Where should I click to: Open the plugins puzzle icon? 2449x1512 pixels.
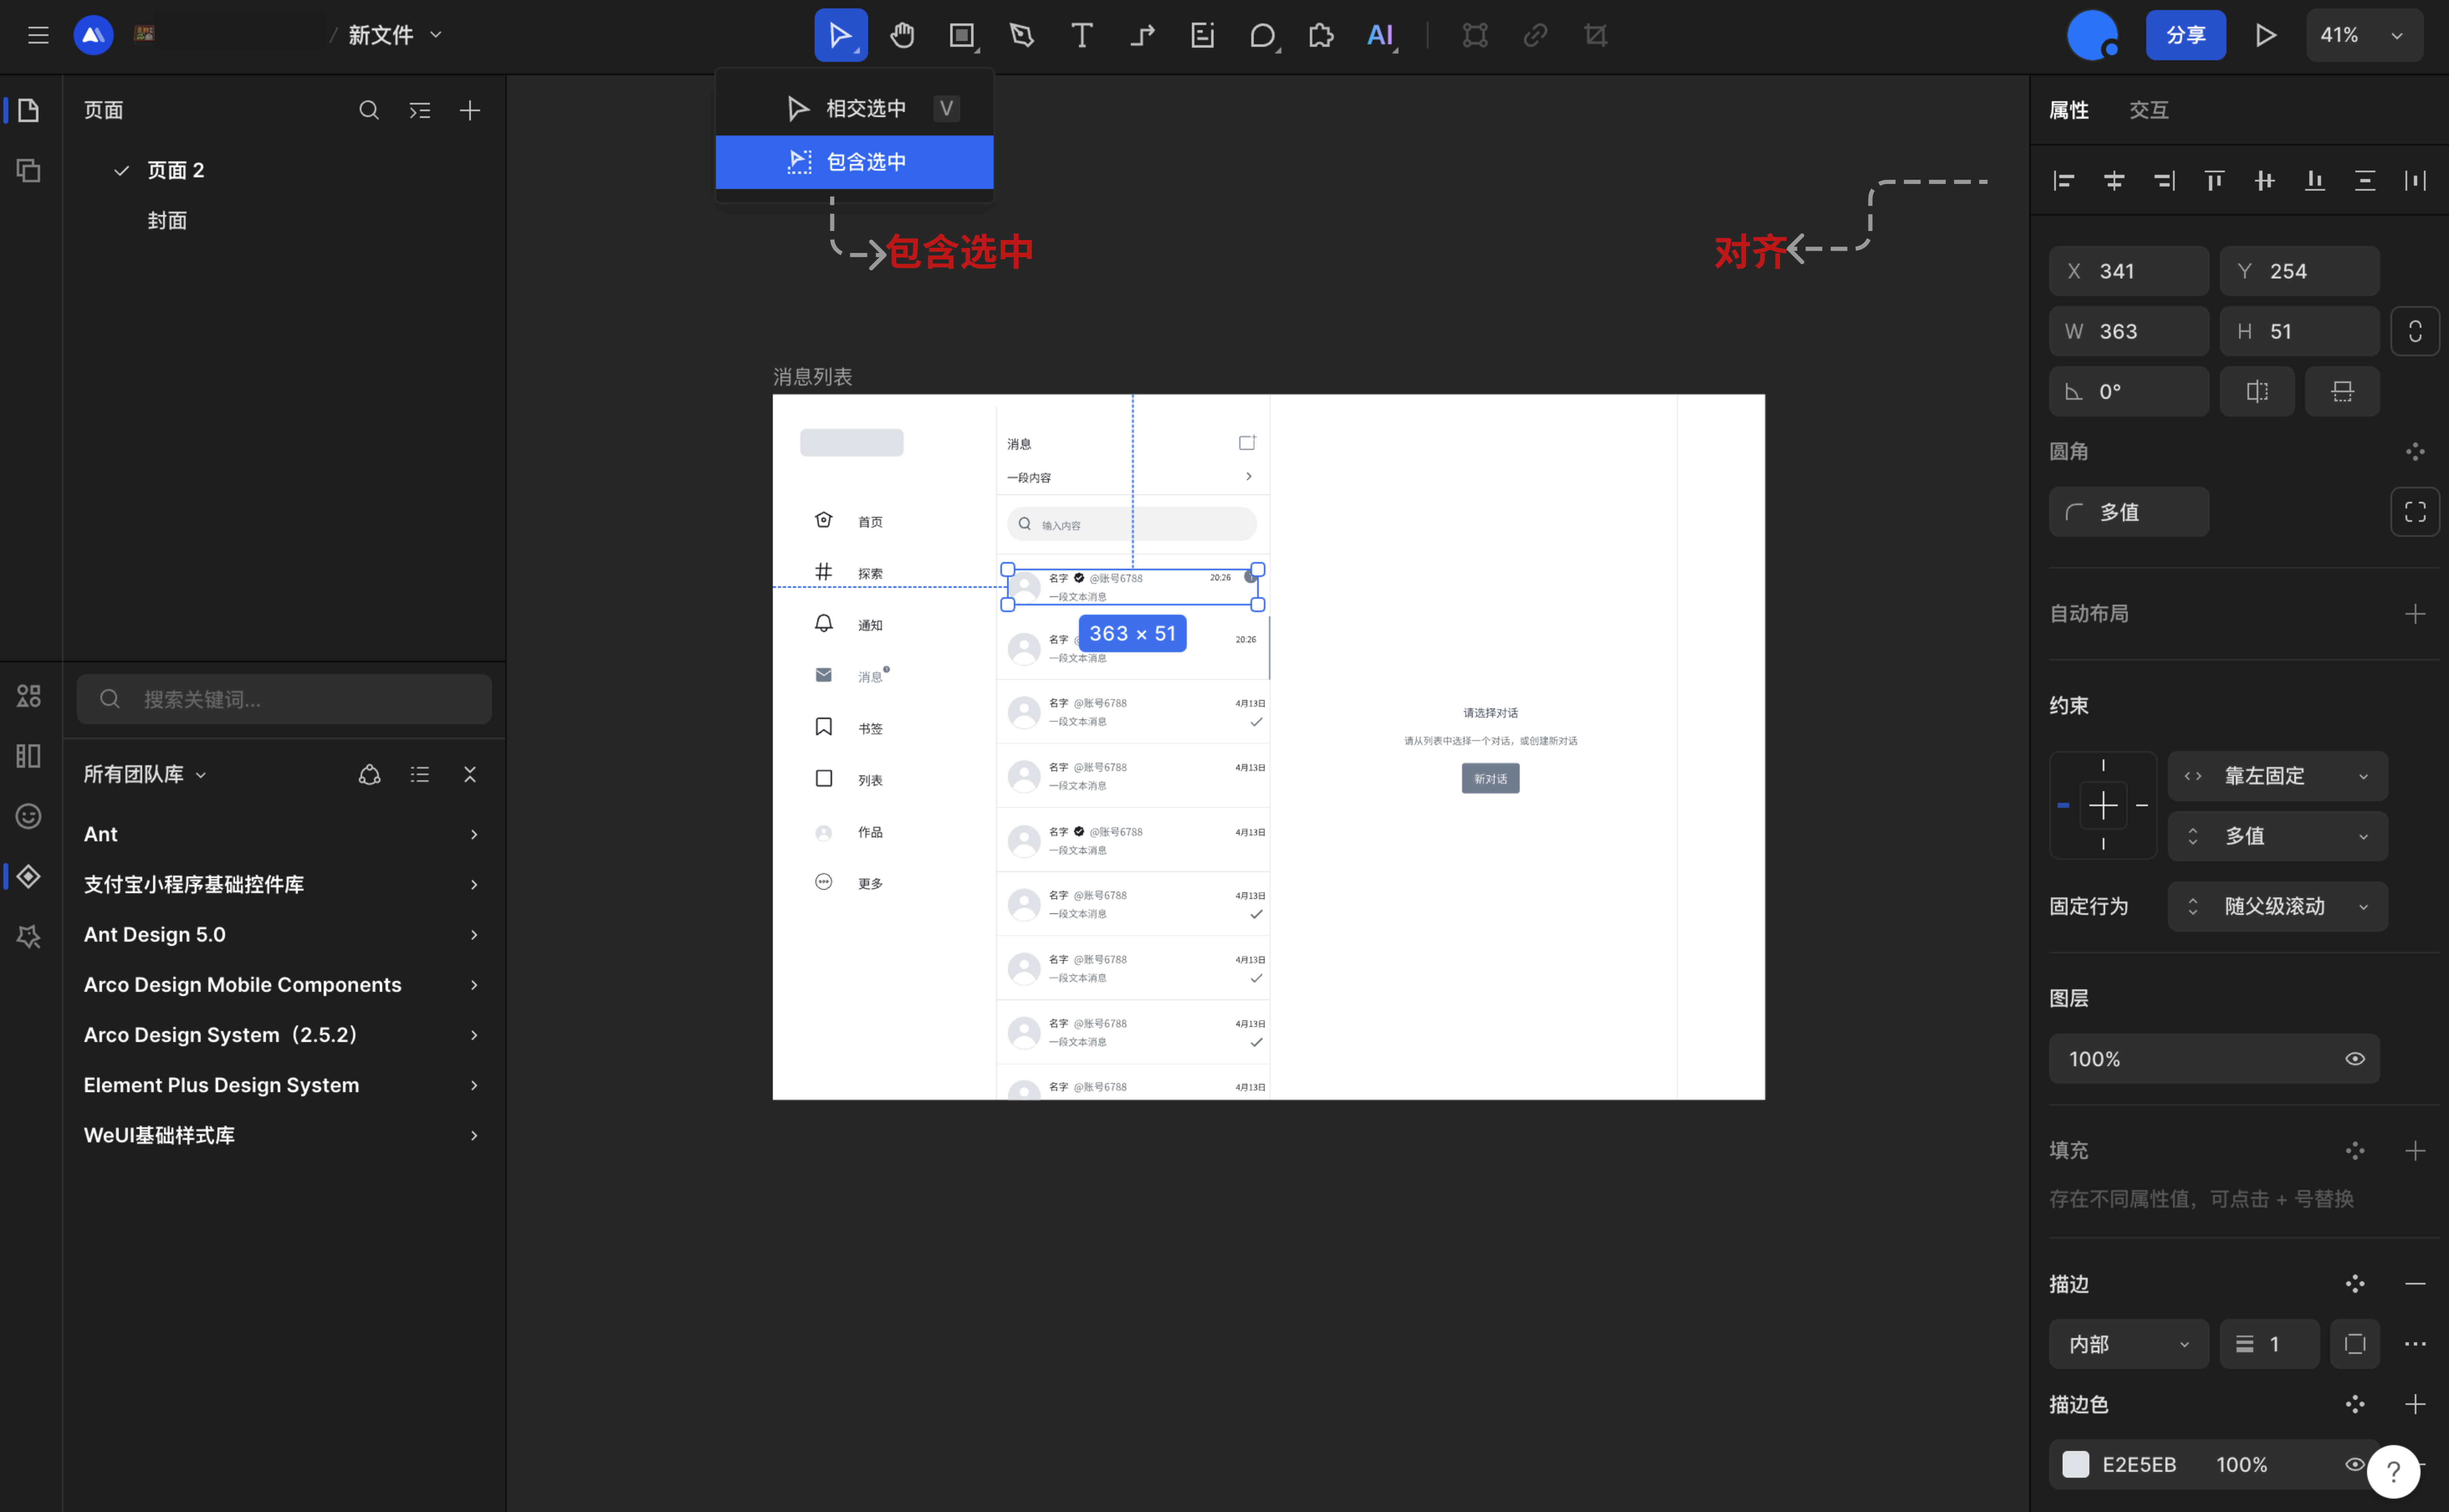point(1321,35)
